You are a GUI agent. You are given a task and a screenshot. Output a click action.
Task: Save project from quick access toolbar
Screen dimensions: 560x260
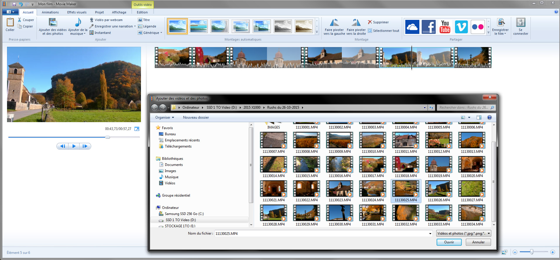[14, 4]
